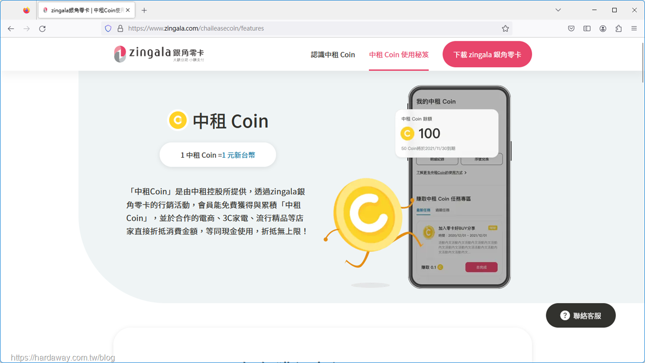The image size is (645, 363).
Task: Open a new tab with plus button
Action: (x=144, y=10)
